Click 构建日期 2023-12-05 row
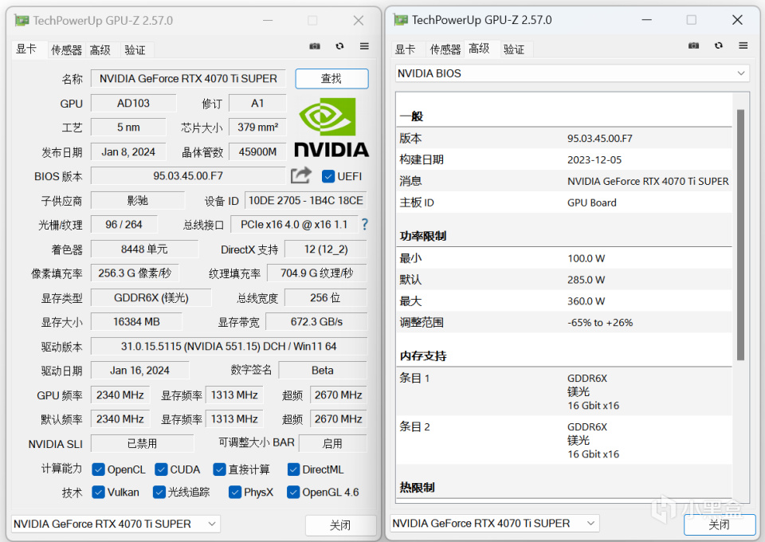Screen dimensions: 765x542 [x=564, y=159]
